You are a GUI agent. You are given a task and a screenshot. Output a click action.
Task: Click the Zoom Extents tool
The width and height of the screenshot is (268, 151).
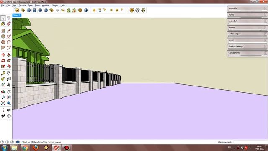click(x=3, y=103)
